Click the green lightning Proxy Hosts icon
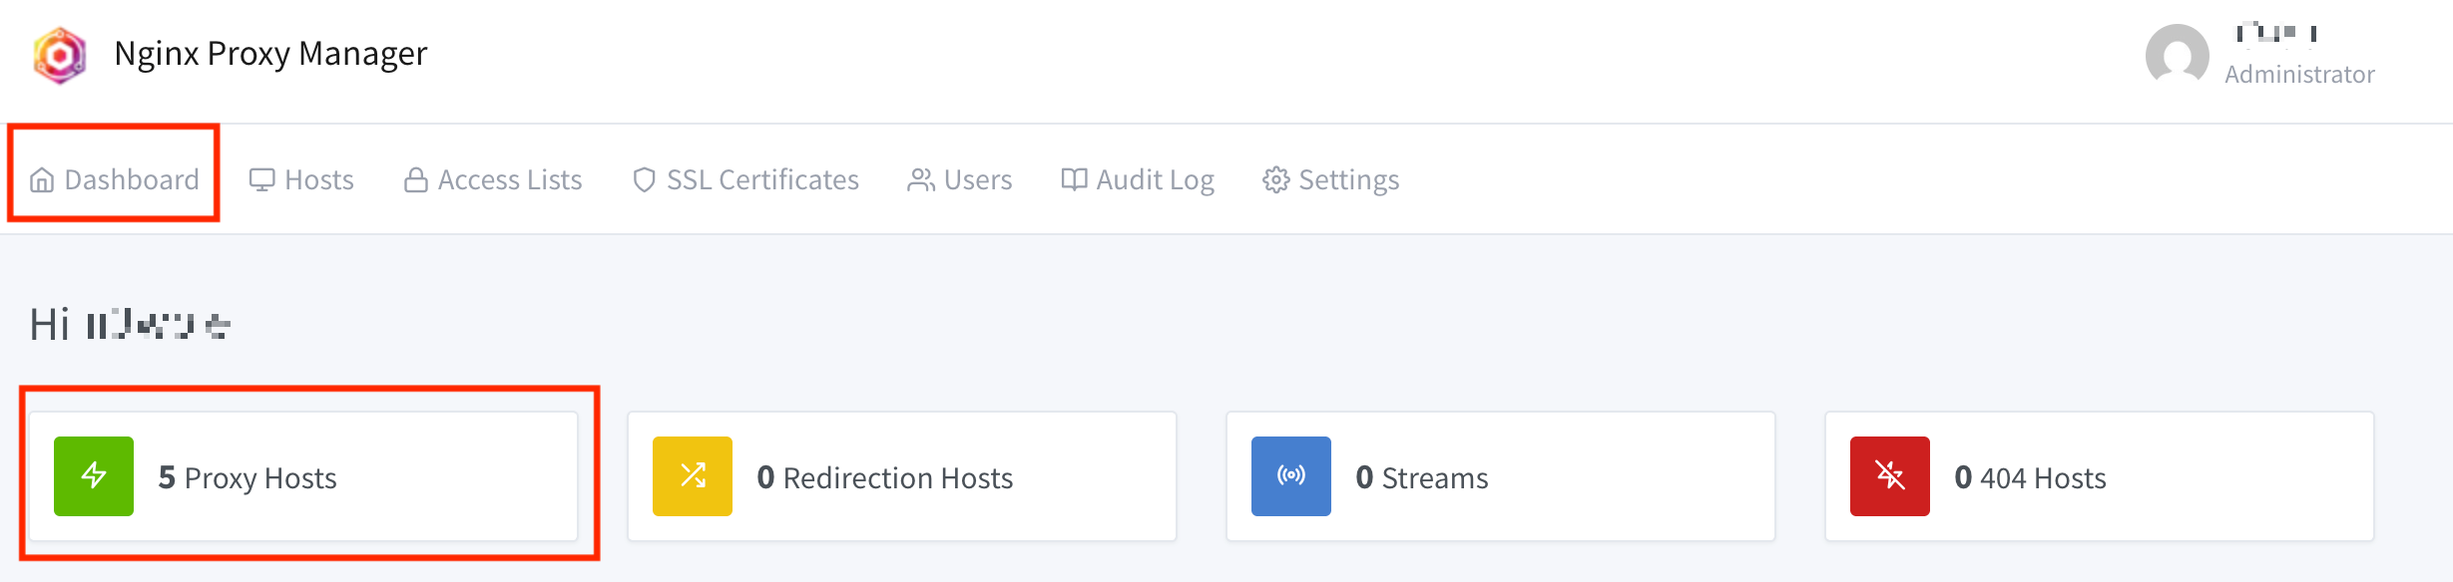2453x582 pixels. click(94, 476)
